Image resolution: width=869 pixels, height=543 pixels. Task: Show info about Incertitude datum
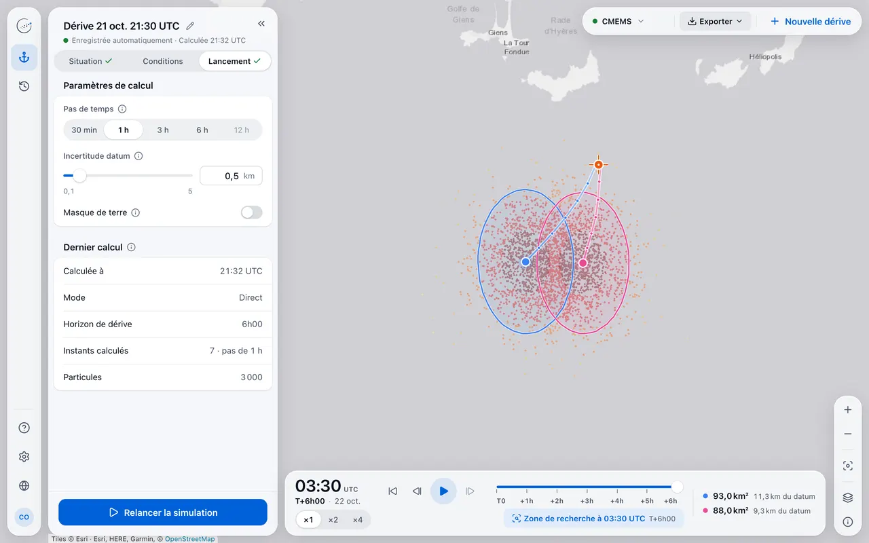pos(138,156)
